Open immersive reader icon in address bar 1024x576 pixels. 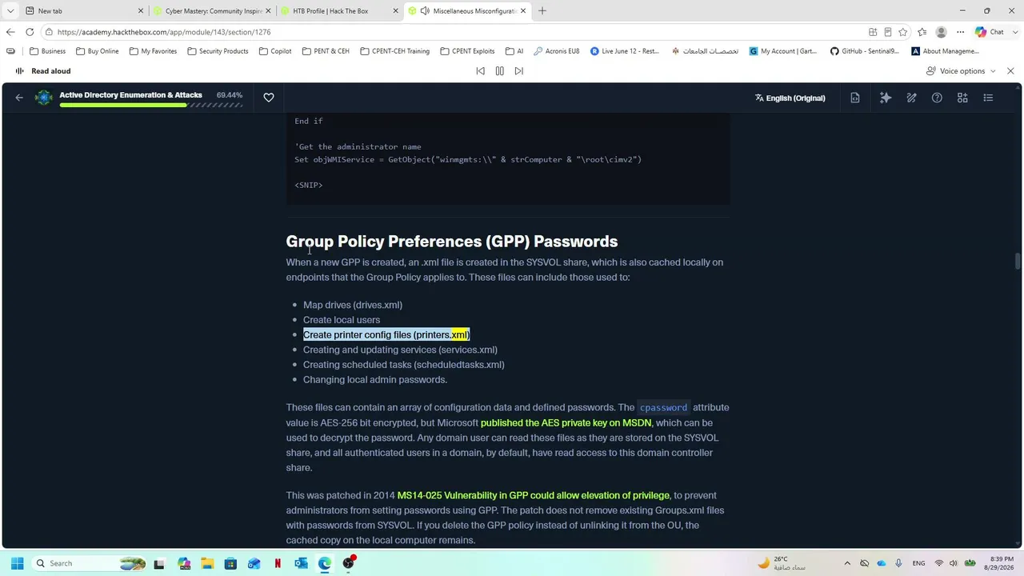pyautogui.click(x=888, y=32)
